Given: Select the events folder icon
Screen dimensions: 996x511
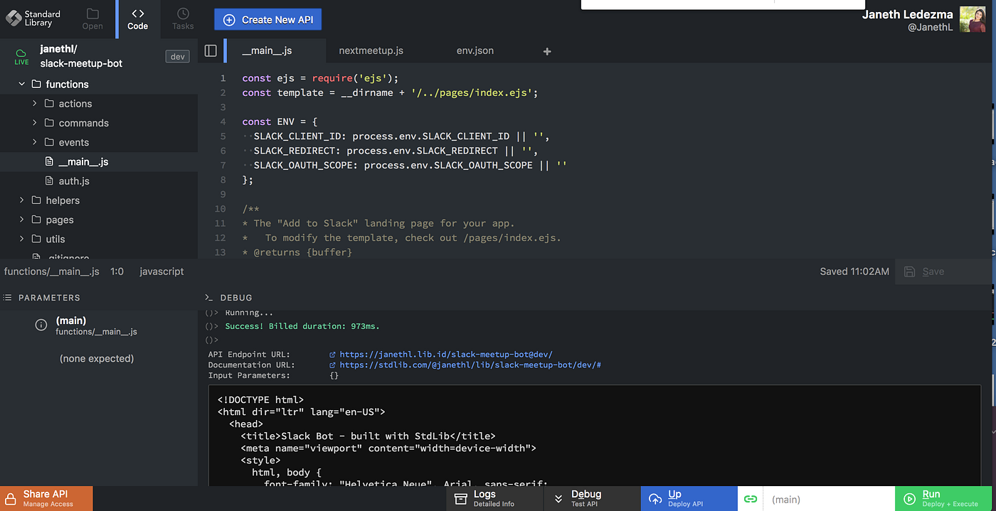Looking at the screenshot, I should [x=49, y=142].
